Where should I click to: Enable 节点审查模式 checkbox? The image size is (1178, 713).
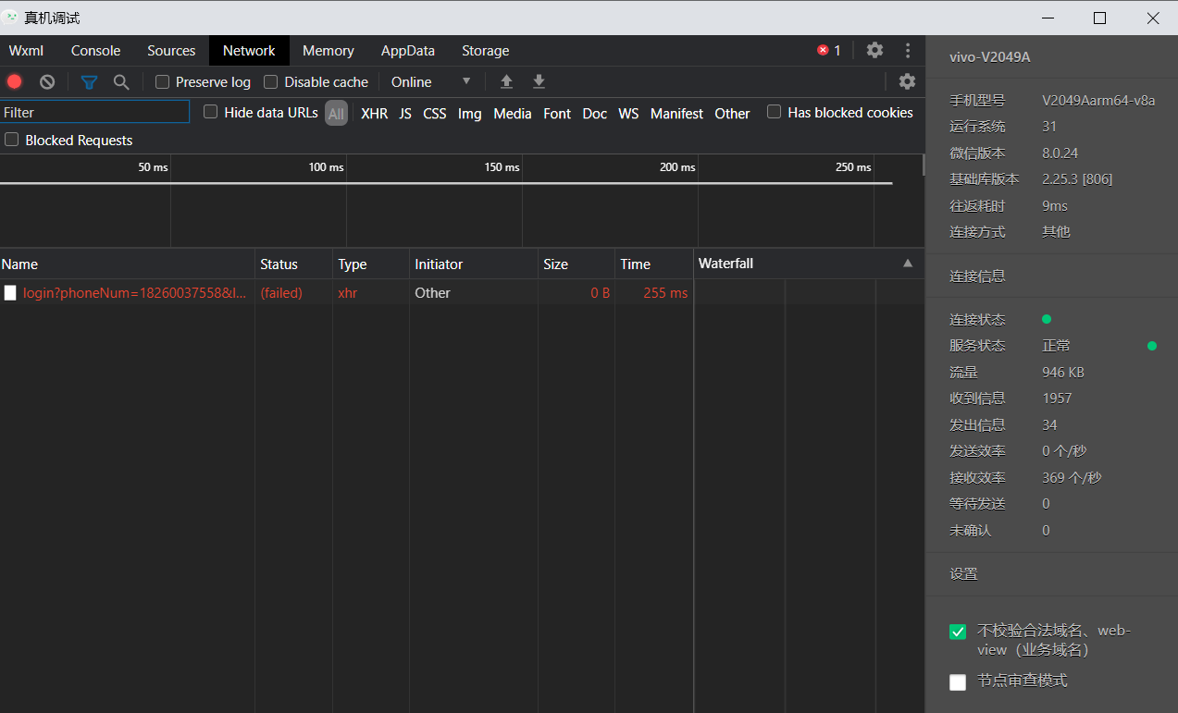coord(958,682)
